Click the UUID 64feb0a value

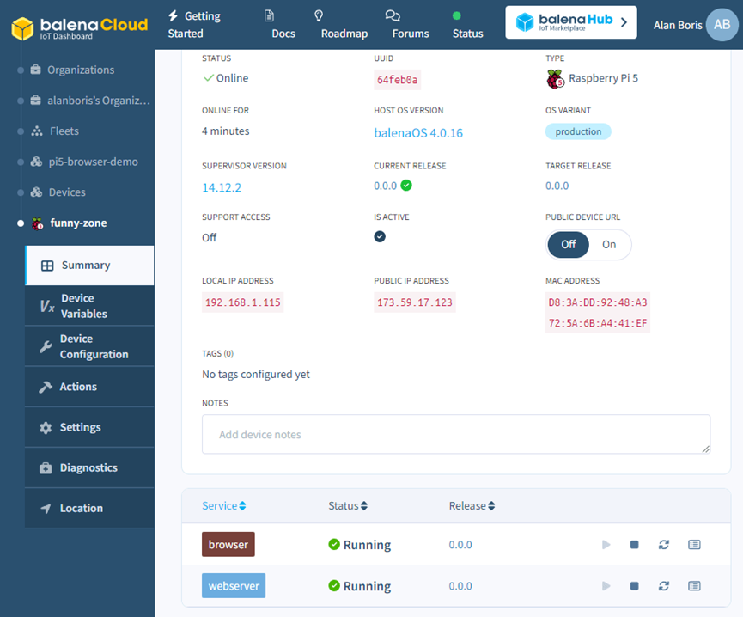[397, 80]
